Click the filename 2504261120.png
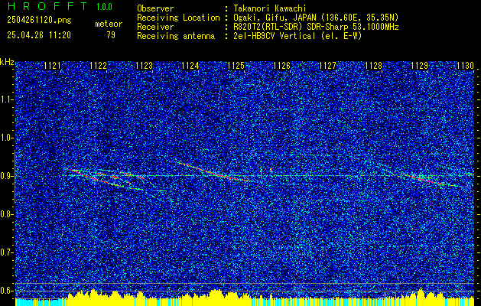Screen dimensions: 481x306 pyautogui.click(x=39, y=21)
